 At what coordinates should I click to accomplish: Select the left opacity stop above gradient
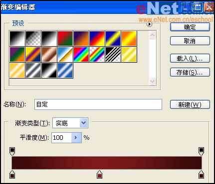(x=12, y=152)
